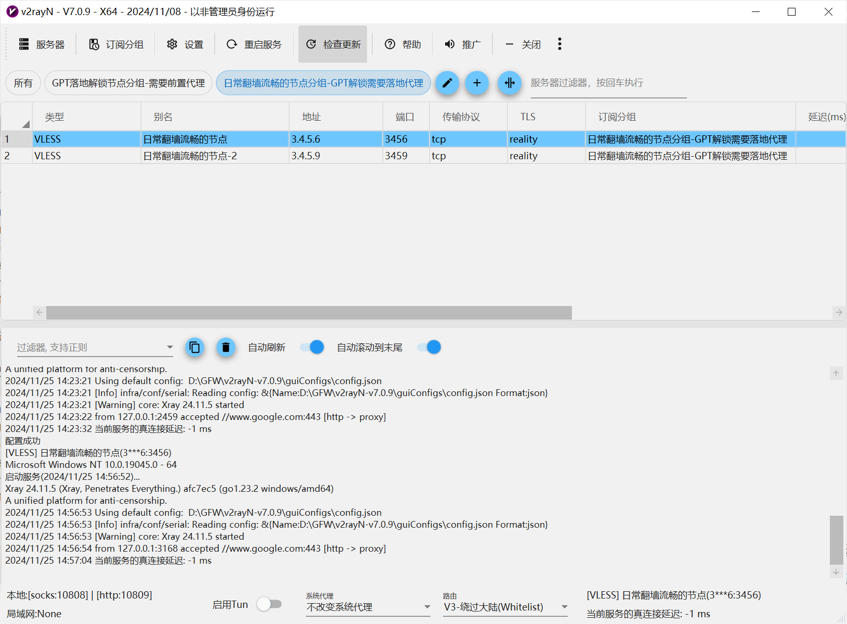Click the horizontal scrollbar of the server list
Viewport: 847px width, 624px height.
309,312
